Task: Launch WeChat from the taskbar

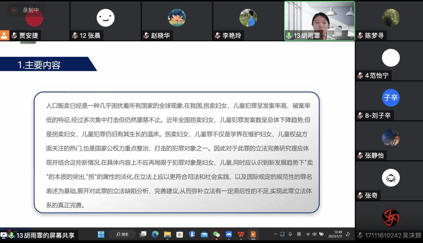Action: [216, 234]
